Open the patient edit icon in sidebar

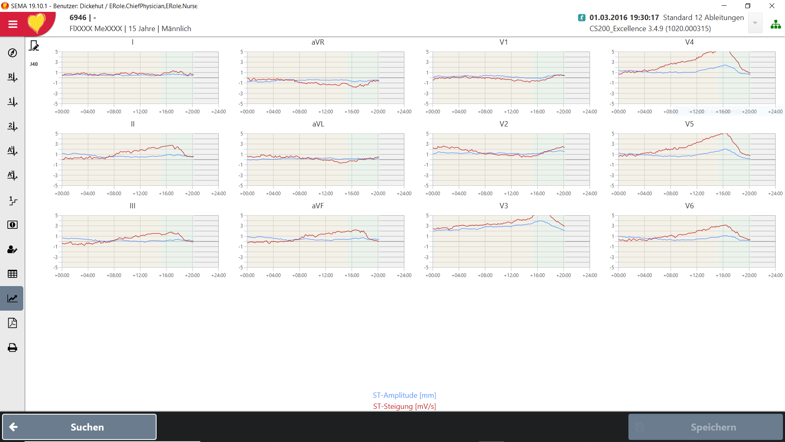pos(12,249)
